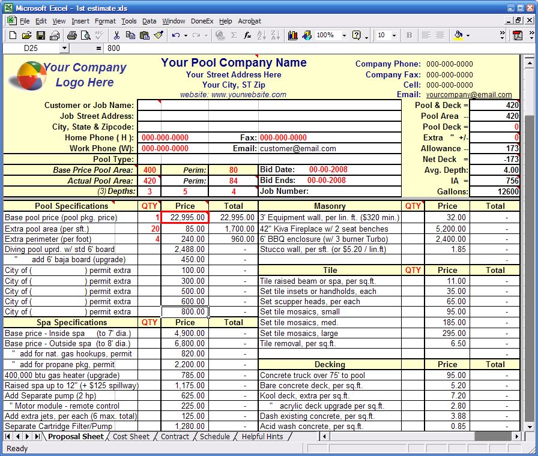The height and width of the screenshot is (456, 538).
Task: Open the Paste Function fx icon
Action: tap(247, 35)
